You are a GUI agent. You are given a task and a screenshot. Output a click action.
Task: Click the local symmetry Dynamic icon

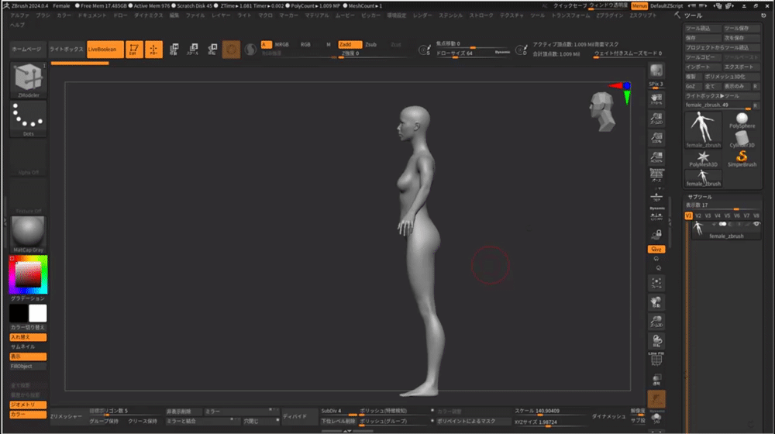click(x=656, y=214)
